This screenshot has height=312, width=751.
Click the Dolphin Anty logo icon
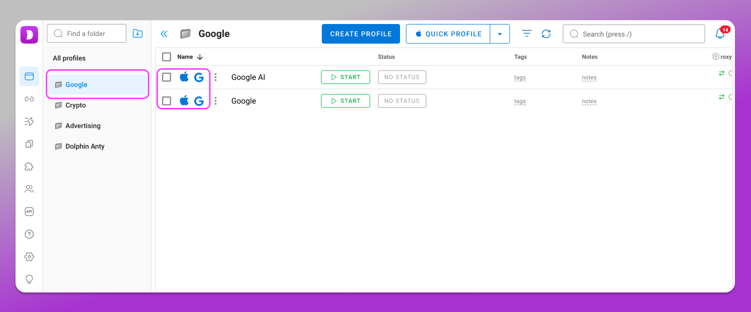[x=29, y=34]
